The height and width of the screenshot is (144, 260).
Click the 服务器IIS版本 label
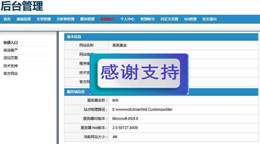click(x=95, y=118)
